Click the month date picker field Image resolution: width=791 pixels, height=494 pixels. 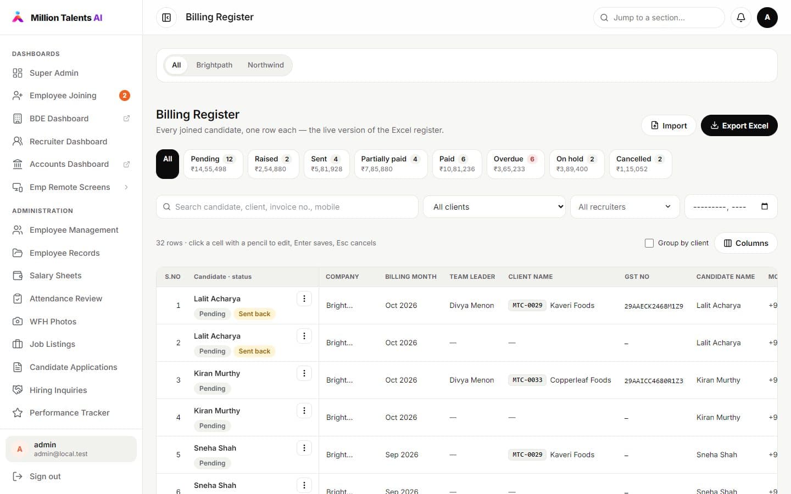click(731, 207)
